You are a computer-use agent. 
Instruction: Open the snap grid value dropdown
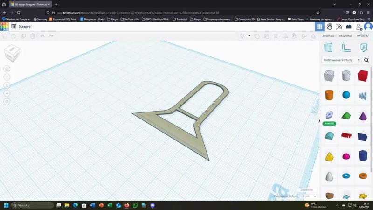[x=308, y=196]
